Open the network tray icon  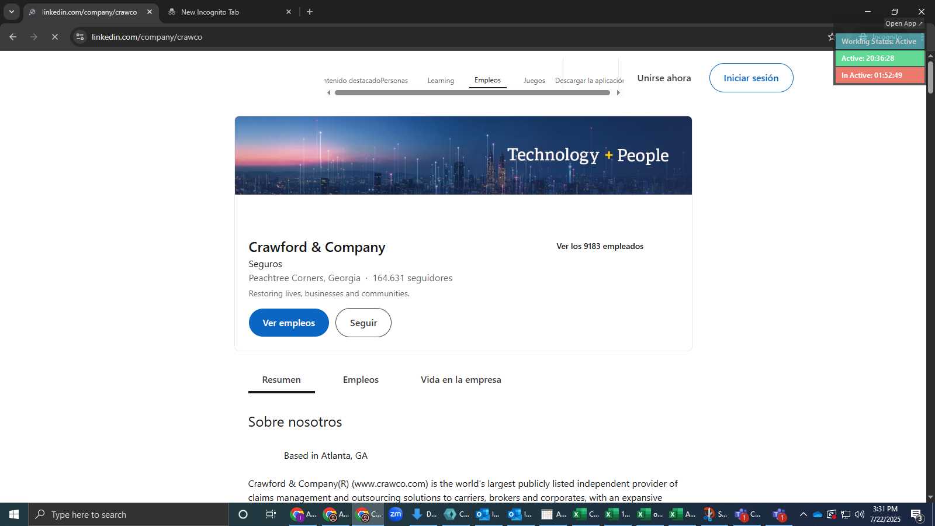pyautogui.click(x=845, y=514)
